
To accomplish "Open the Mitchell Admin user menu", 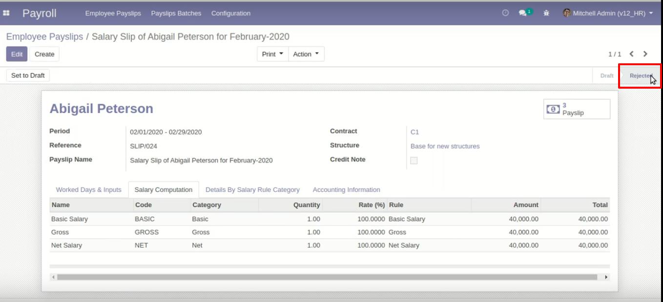I will point(608,13).
